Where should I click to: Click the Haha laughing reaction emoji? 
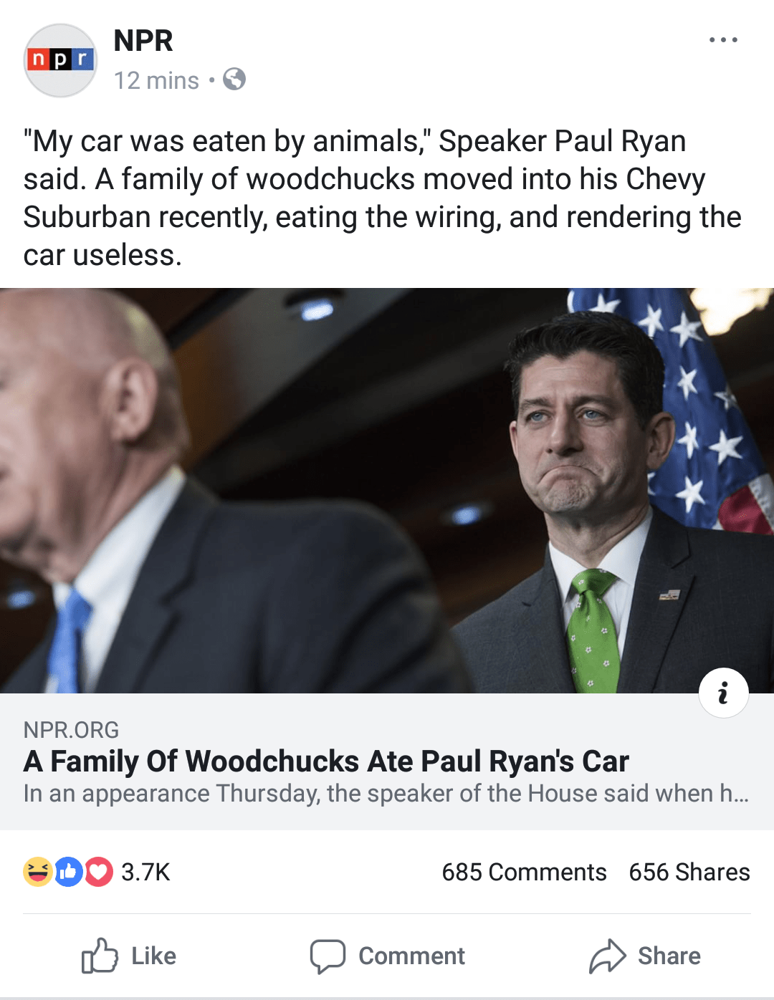37,872
